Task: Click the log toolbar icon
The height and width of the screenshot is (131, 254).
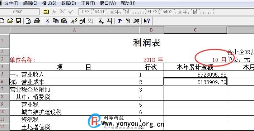Action: pyautogui.click(x=136, y=21)
